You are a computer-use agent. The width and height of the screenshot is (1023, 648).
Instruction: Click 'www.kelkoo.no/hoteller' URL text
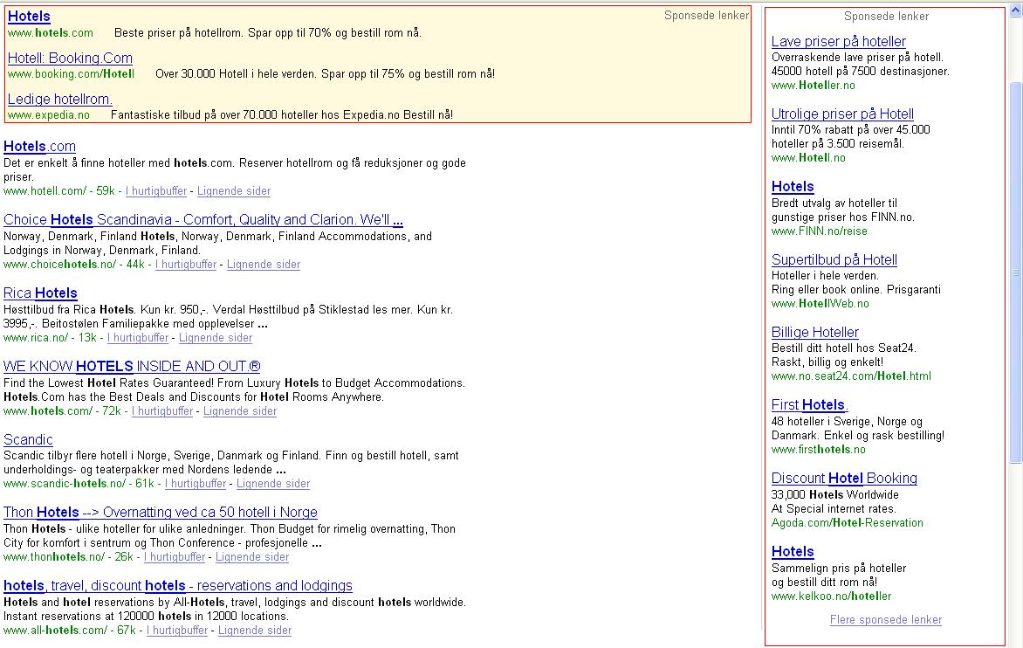[831, 596]
